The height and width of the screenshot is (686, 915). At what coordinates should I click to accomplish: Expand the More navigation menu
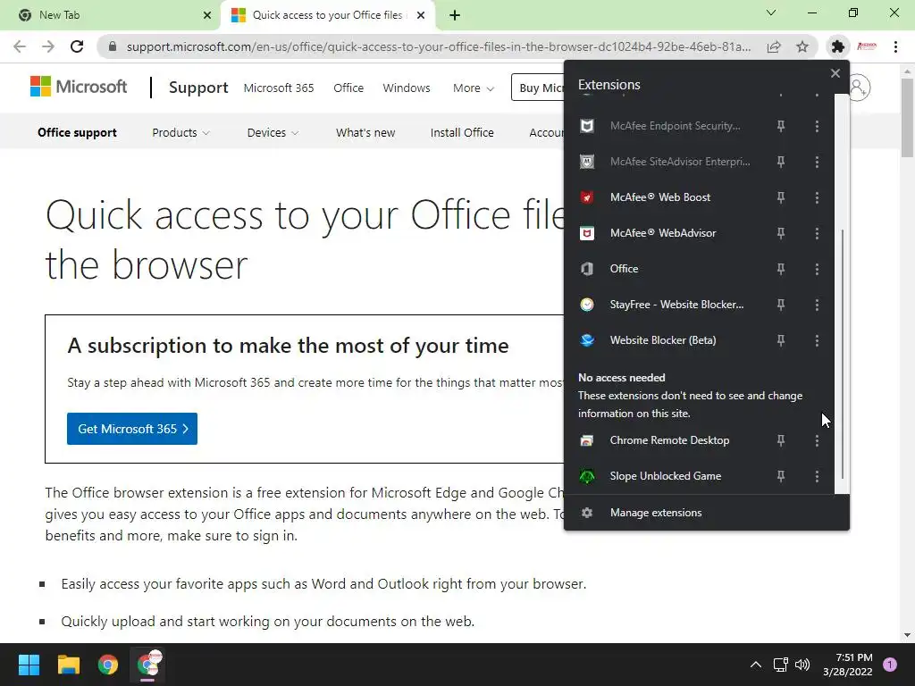[474, 88]
